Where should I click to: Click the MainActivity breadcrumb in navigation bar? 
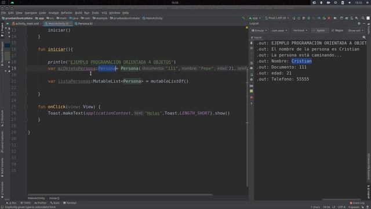coord(152,18)
